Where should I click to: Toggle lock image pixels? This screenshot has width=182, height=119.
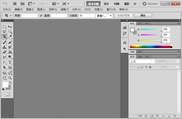143,67
